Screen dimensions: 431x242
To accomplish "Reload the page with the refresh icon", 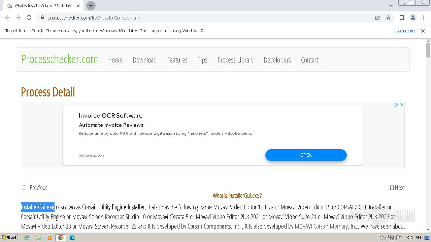I will [29, 17].
